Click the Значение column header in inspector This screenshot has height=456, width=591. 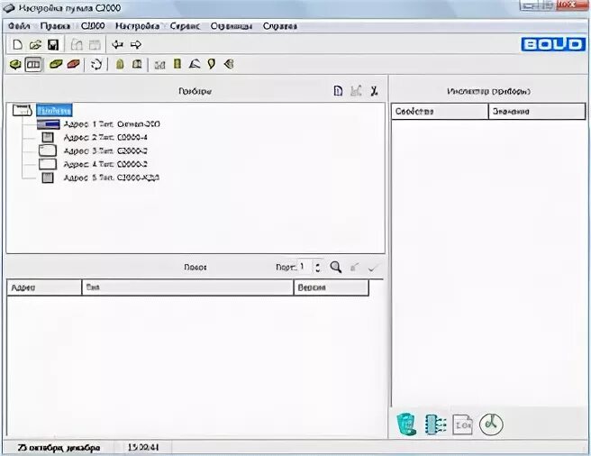click(x=537, y=112)
